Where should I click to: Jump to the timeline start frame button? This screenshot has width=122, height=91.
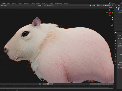click(43, 84)
